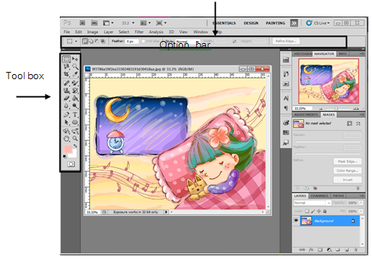
Task: Open 33.3 zoom level dropdown
Action: tap(133, 23)
